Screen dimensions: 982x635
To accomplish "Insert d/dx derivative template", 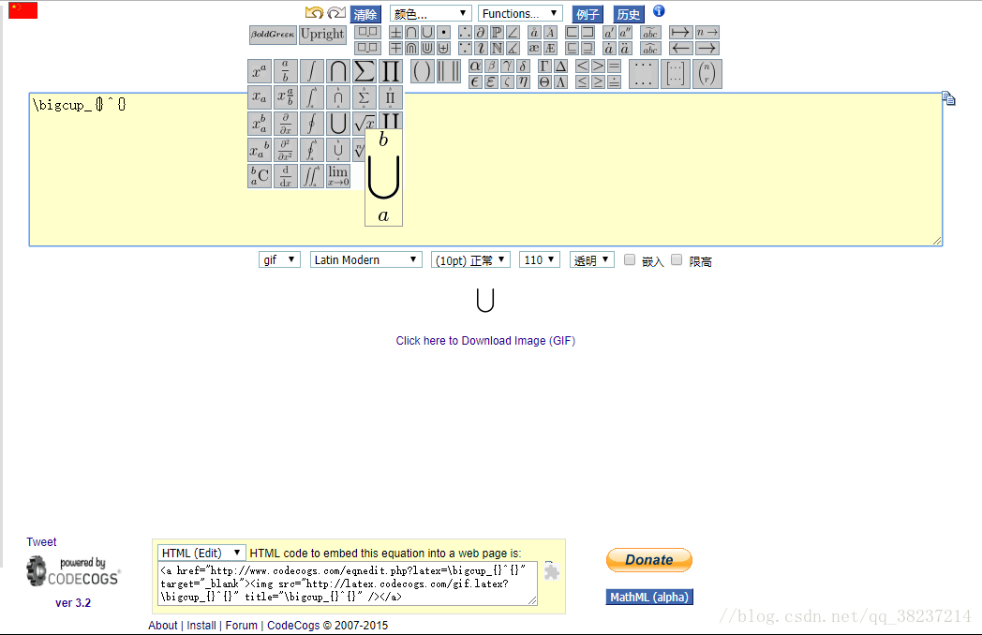I will tap(286, 176).
